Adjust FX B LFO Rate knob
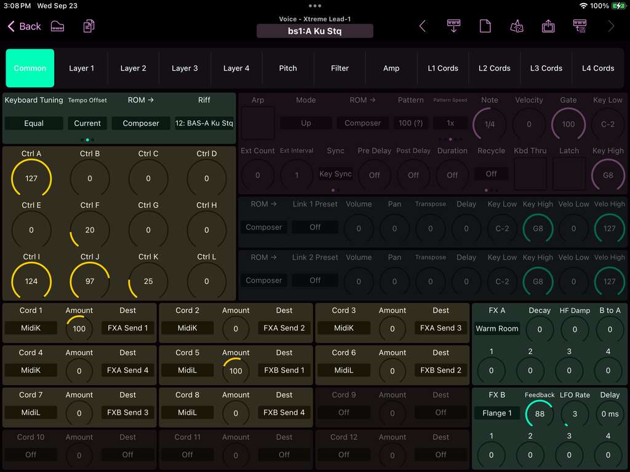630x472 pixels. [x=575, y=414]
